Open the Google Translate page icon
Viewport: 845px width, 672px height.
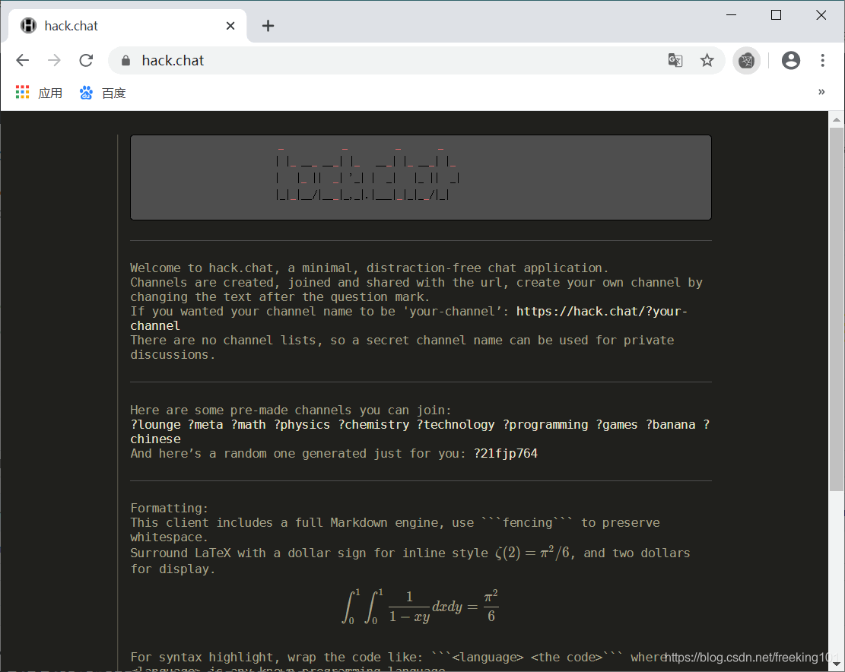675,60
